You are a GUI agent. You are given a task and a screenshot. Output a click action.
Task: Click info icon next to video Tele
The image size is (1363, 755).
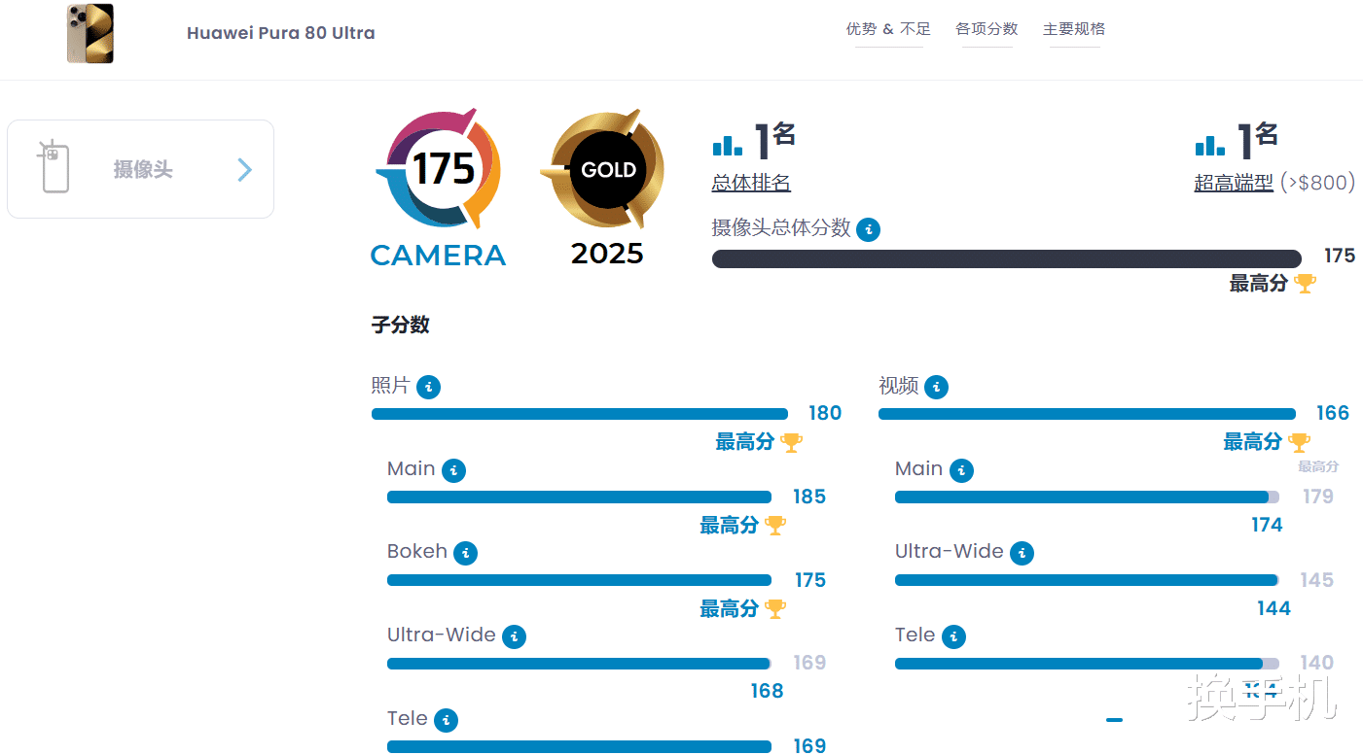954,637
